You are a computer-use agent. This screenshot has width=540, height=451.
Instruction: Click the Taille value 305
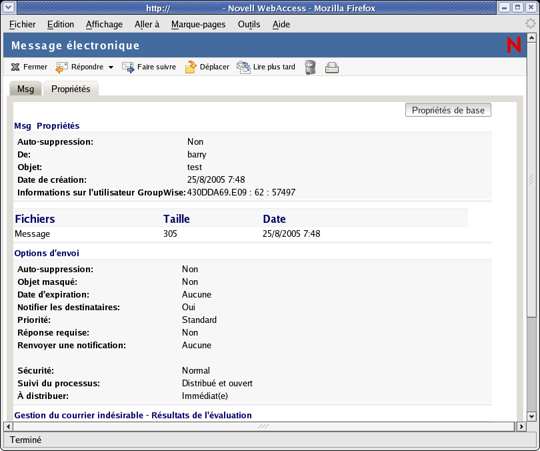pyautogui.click(x=170, y=234)
